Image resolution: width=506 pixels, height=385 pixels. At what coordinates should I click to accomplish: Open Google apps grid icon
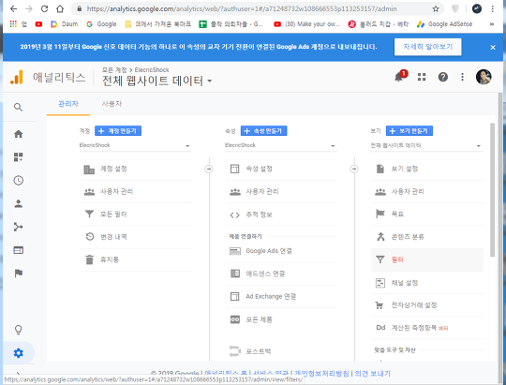422,77
